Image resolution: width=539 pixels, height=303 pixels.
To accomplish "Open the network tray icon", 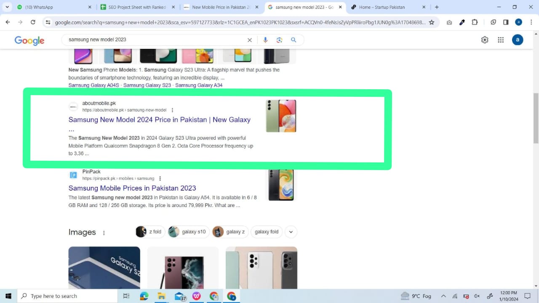I will tap(455, 296).
